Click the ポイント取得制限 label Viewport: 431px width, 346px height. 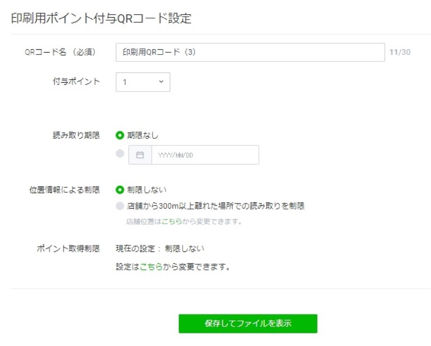click(68, 248)
